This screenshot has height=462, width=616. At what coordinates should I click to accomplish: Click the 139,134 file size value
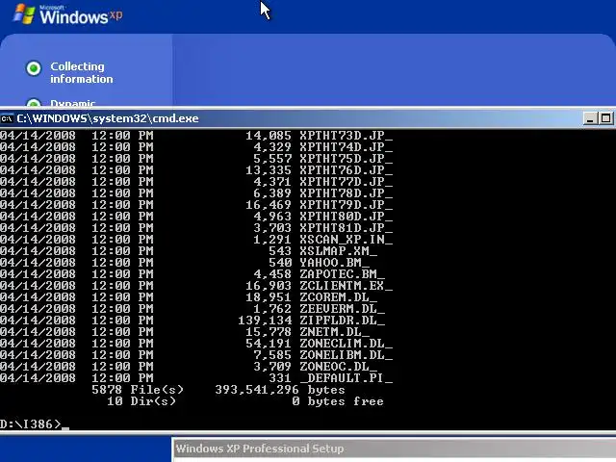click(x=265, y=321)
